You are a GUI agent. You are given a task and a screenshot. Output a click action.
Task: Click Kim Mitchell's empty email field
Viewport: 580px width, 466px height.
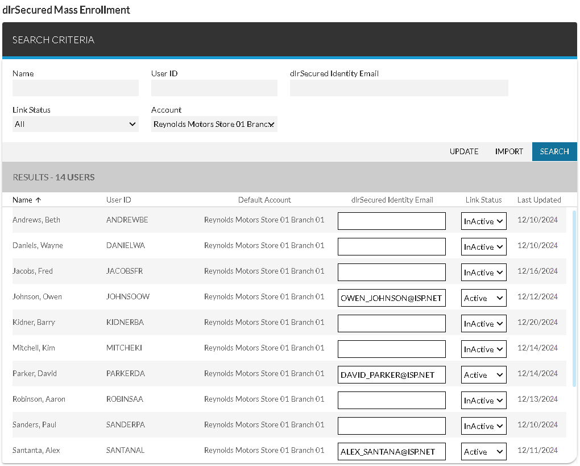(x=391, y=349)
